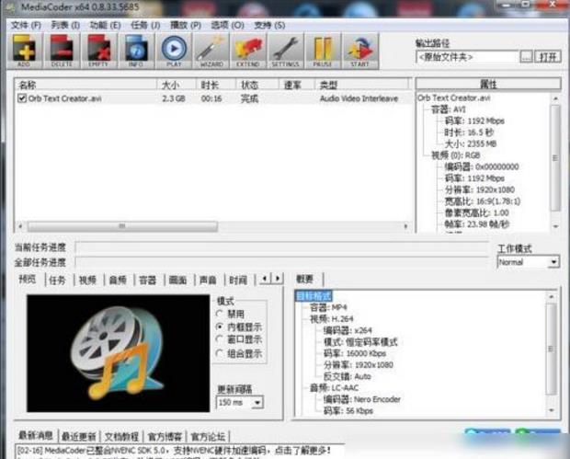This screenshot has height=459, width=570.
Task: Open the 功能 (E) menu
Action: pyautogui.click(x=106, y=25)
